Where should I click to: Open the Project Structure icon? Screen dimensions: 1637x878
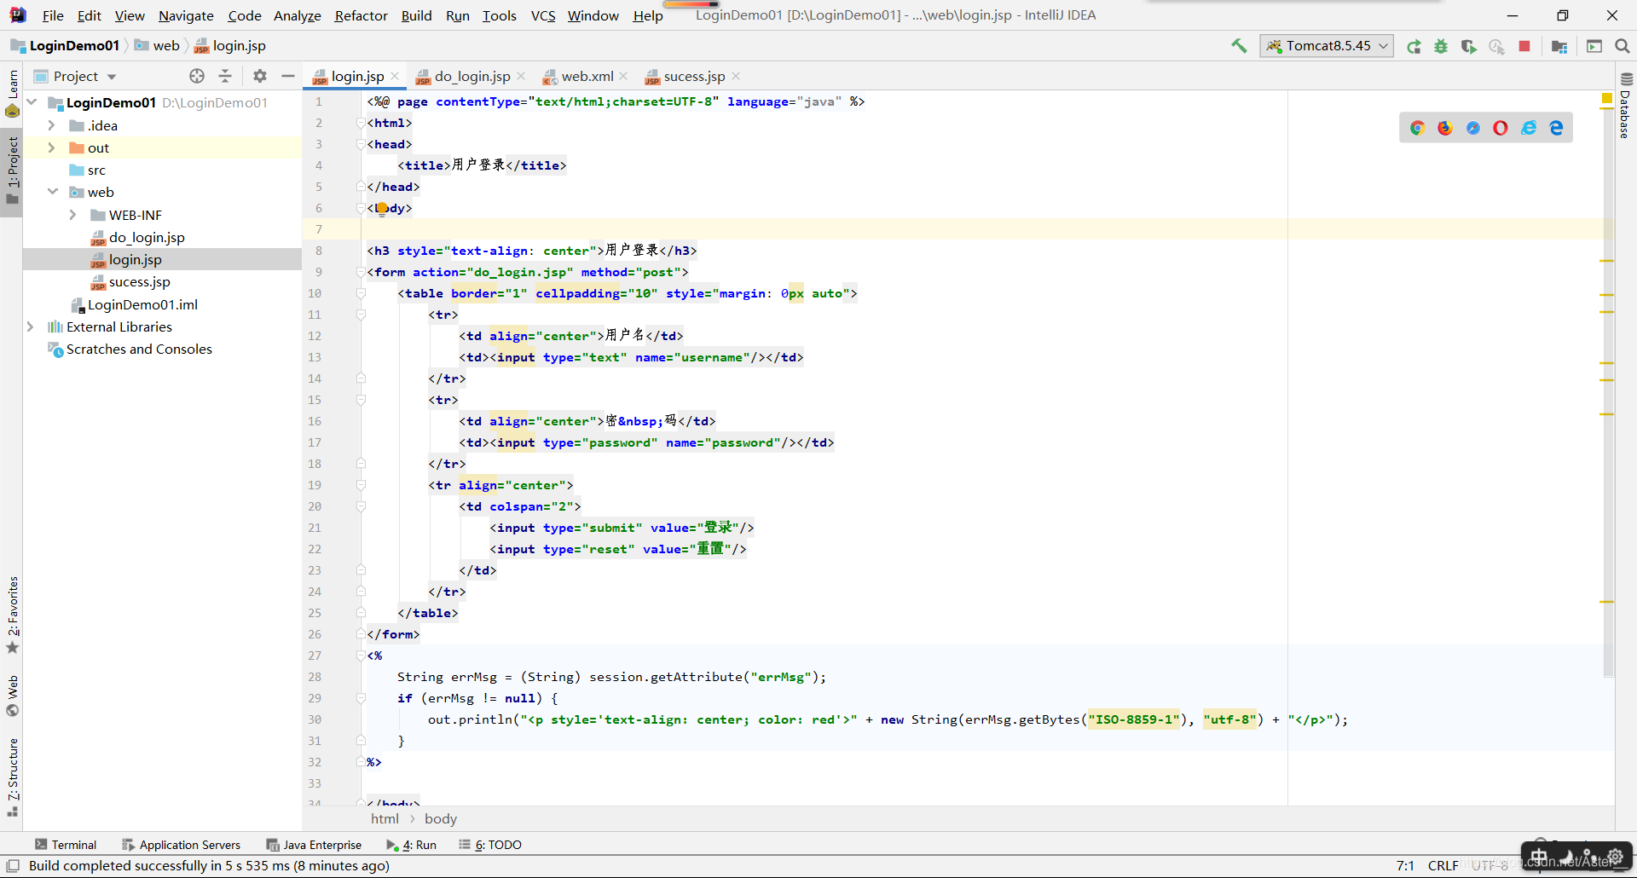[x=1559, y=46]
